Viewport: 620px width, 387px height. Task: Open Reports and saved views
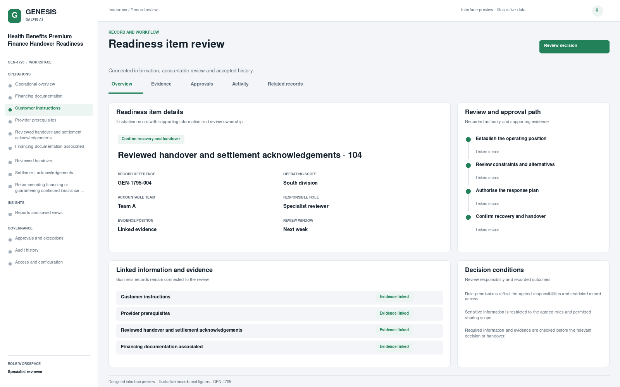pos(49,213)
